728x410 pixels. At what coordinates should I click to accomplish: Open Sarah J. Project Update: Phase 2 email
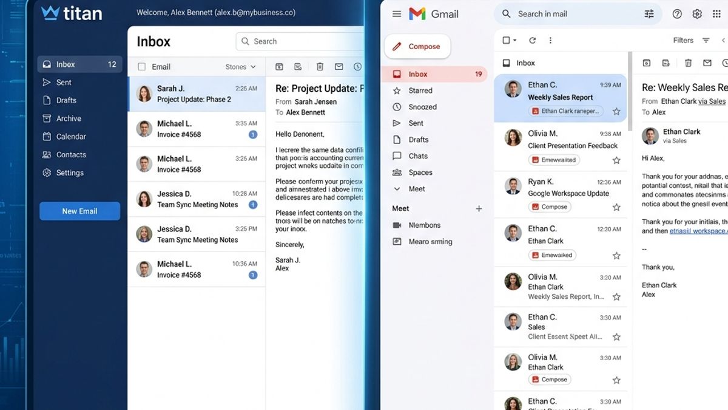[x=197, y=94]
